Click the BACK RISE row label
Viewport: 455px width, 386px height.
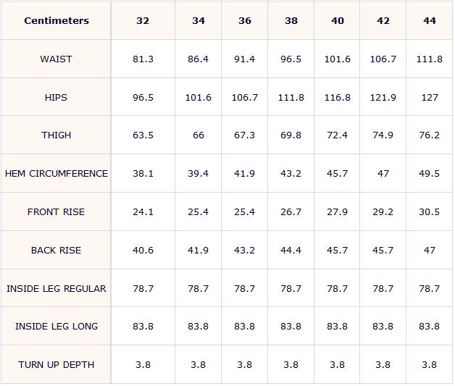[x=56, y=251]
